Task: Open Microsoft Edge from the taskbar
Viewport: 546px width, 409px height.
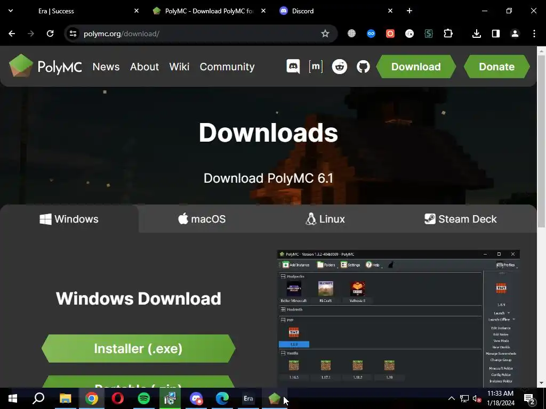Action: 222,398
